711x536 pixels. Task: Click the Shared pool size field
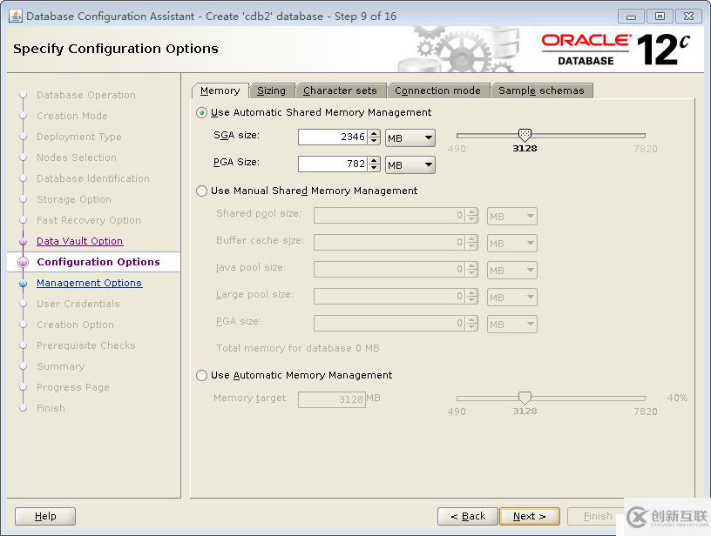[x=389, y=216]
